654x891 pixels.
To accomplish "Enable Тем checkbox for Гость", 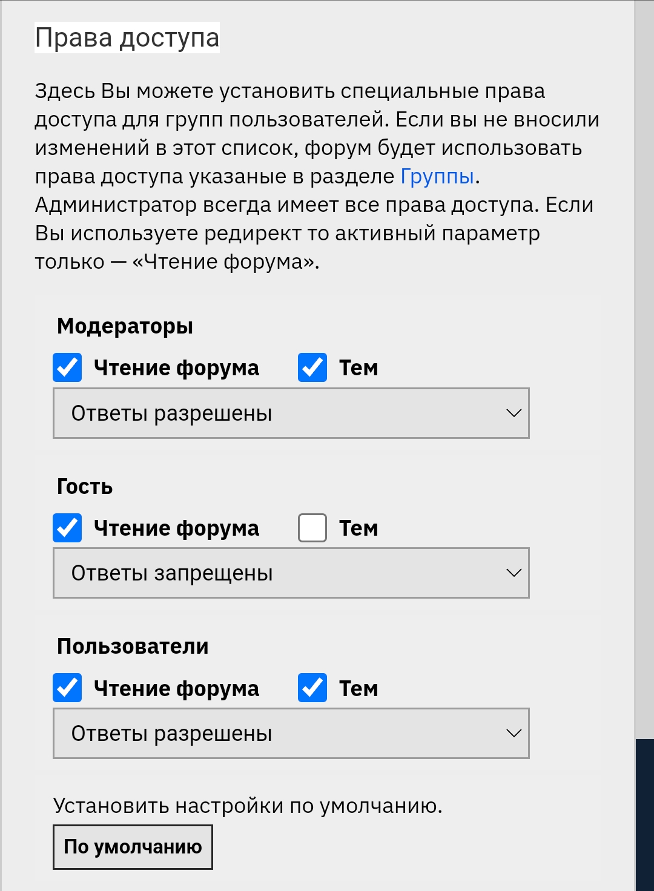I will [312, 528].
